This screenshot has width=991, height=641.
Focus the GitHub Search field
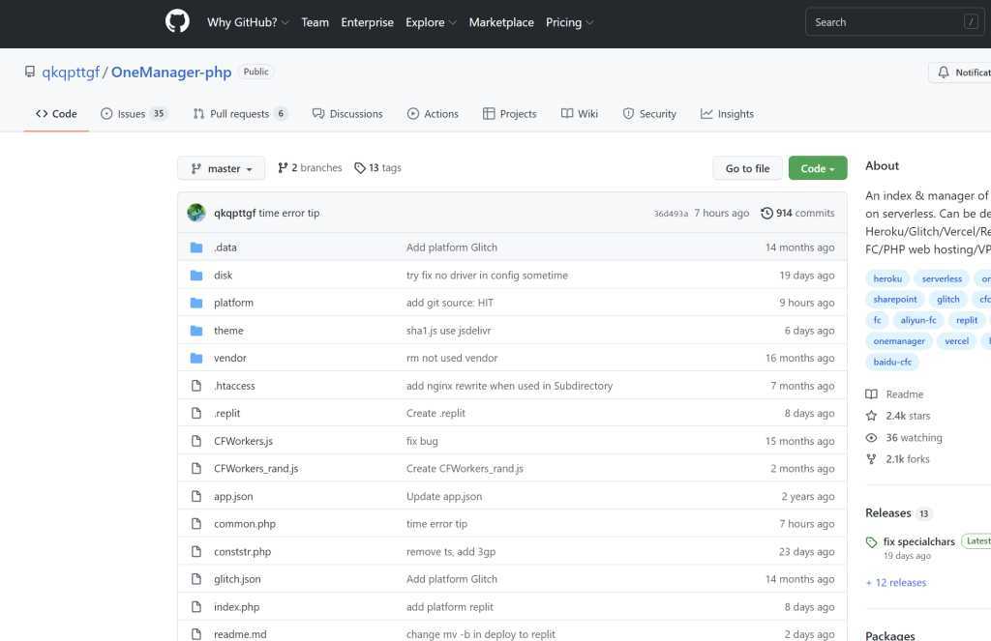(x=895, y=22)
